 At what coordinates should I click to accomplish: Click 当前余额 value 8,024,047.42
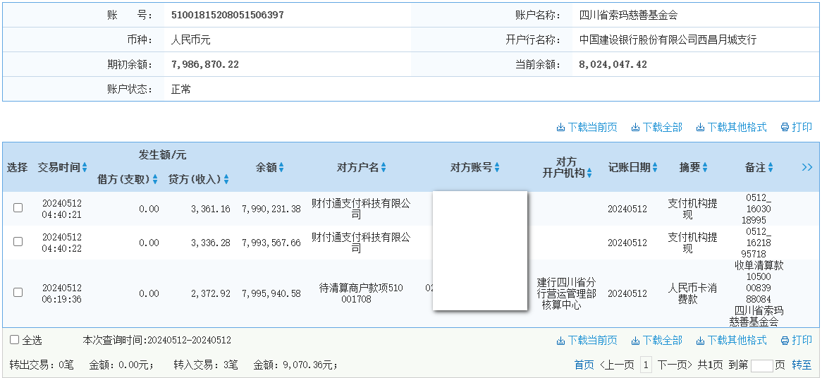coord(613,64)
